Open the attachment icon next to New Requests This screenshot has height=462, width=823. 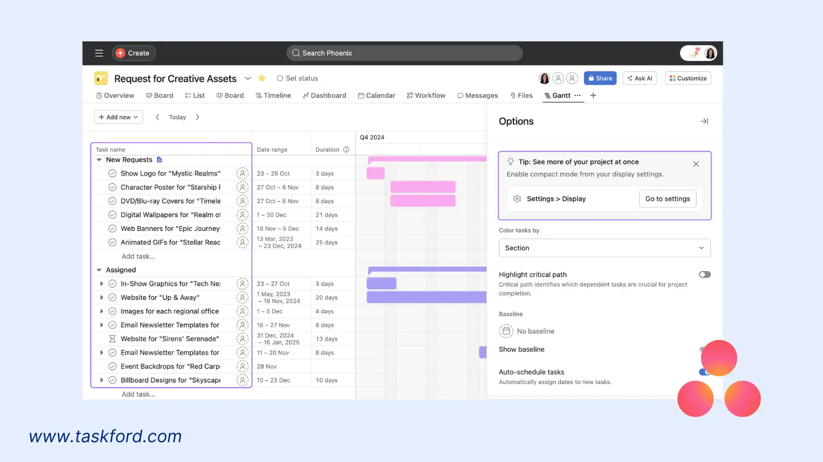(x=159, y=159)
